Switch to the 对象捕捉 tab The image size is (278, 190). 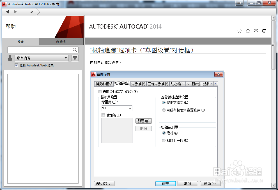coord(138,84)
